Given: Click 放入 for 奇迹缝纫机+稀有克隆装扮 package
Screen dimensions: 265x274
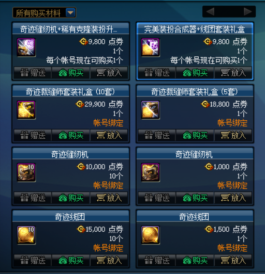Looking at the screenshot, I should pos(109,73).
